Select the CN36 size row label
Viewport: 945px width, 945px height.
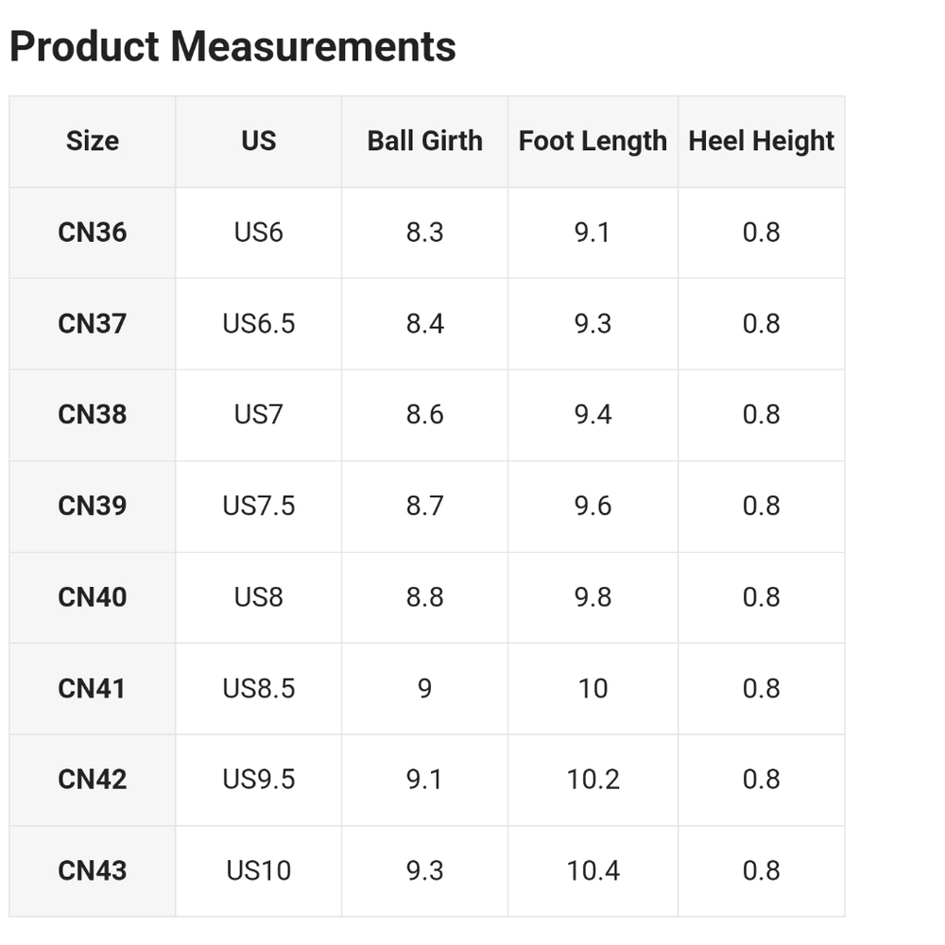point(93,232)
